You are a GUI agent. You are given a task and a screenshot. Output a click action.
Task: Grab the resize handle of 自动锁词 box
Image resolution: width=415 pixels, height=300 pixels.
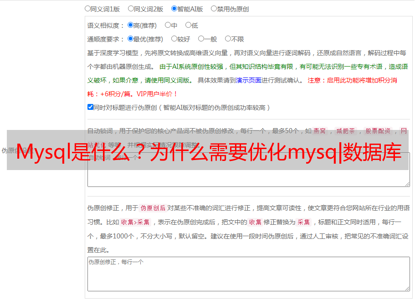407,184
